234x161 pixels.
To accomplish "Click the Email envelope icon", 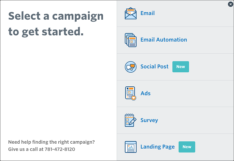I will click(x=131, y=13).
